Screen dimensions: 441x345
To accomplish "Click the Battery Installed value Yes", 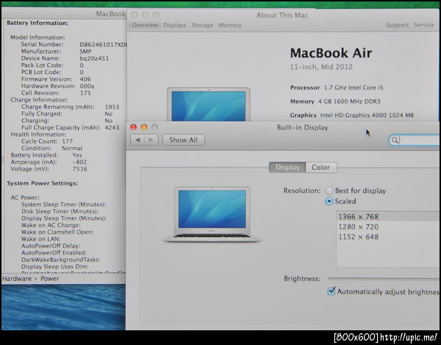I will (77, 155).
